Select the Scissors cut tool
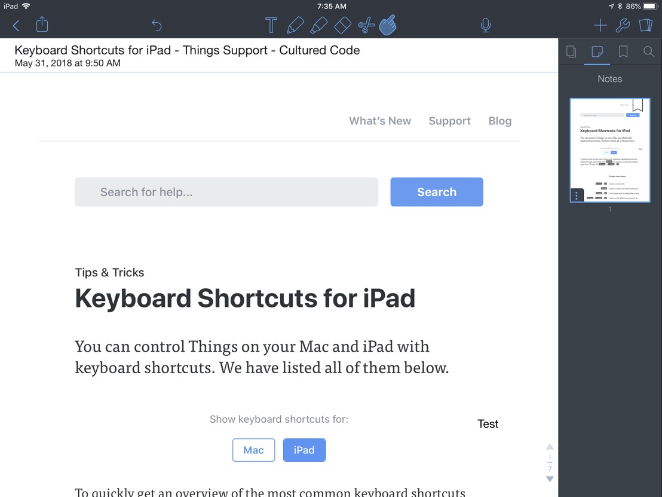Viewport: 662px width, 497px height. coord(366,25)
